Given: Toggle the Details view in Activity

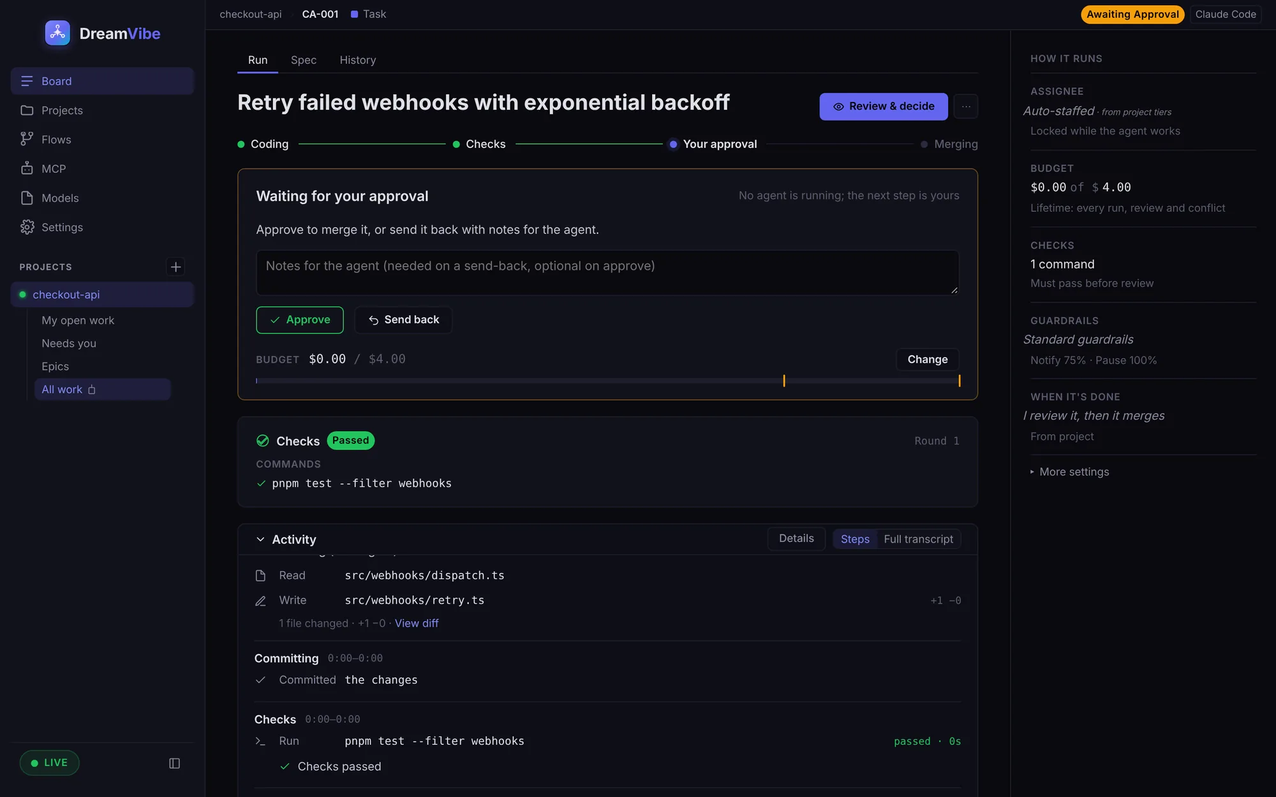Looking at the screenshot, I should pyautogui.click(x=796, y=538).
